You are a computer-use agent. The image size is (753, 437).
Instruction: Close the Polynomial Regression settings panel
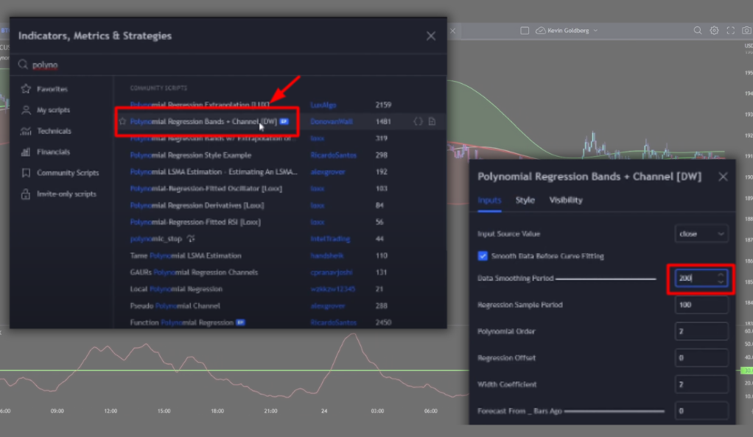(723, 177)
